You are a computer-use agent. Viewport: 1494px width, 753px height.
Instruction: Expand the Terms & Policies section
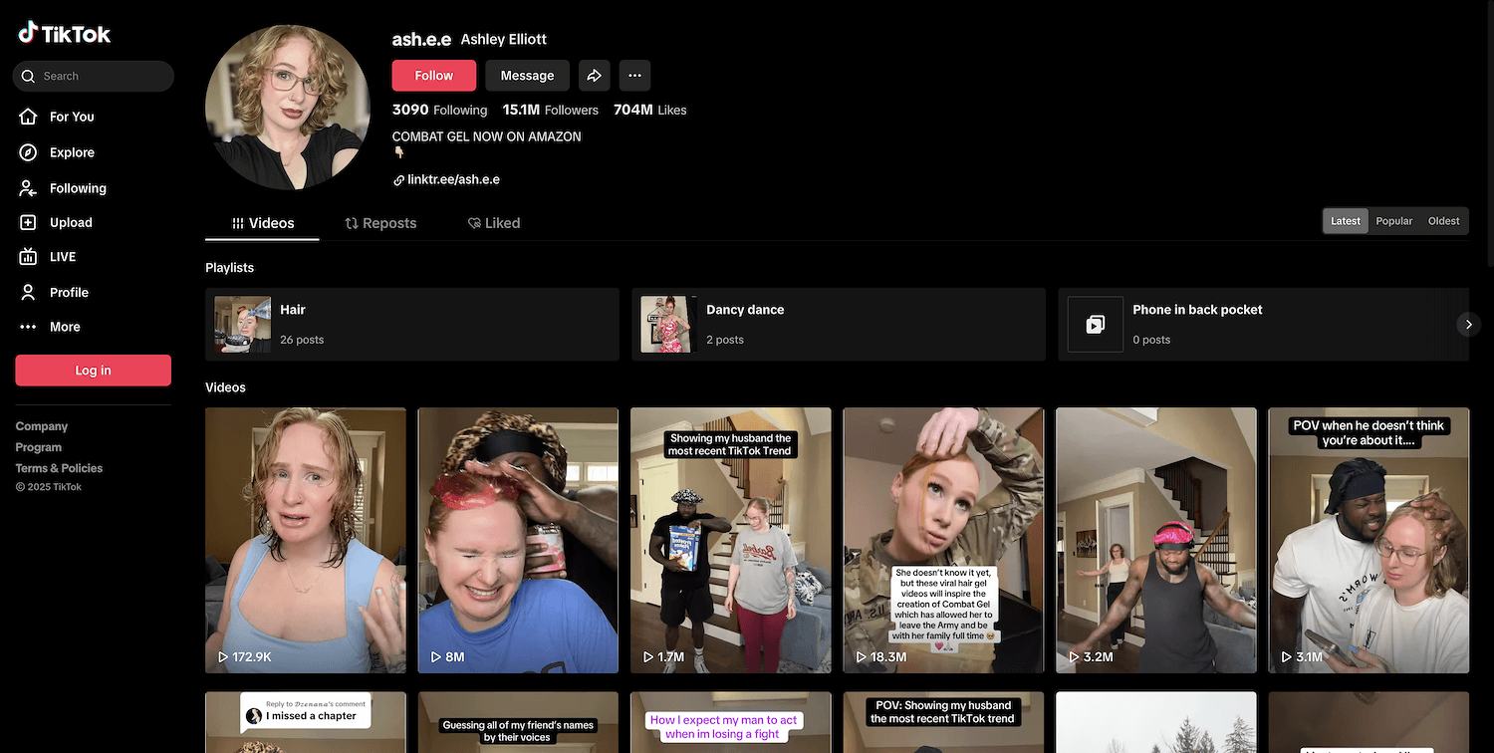tap(59, 468)
